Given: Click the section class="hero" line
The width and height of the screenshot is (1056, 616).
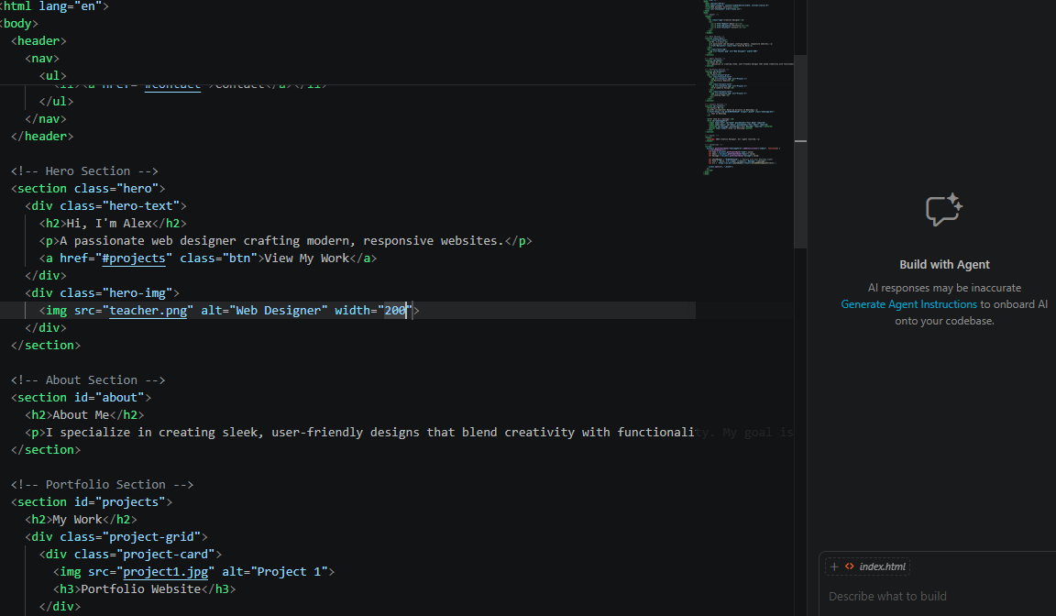Looking at the screenshot, I should coord(88,189).
